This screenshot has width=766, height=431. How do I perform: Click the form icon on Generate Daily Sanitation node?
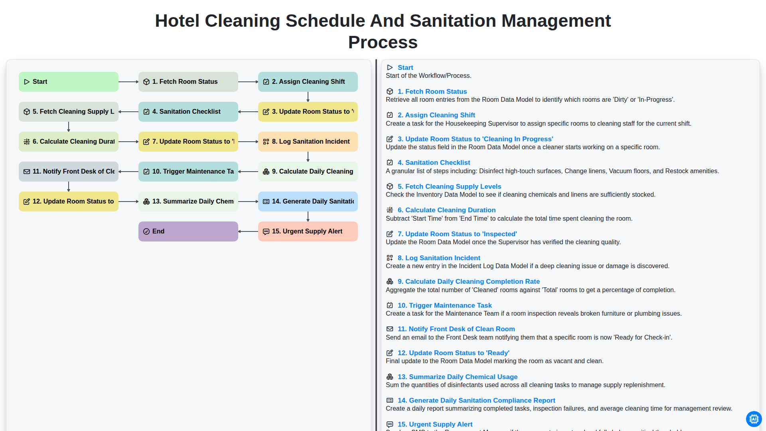click(266, 202)
